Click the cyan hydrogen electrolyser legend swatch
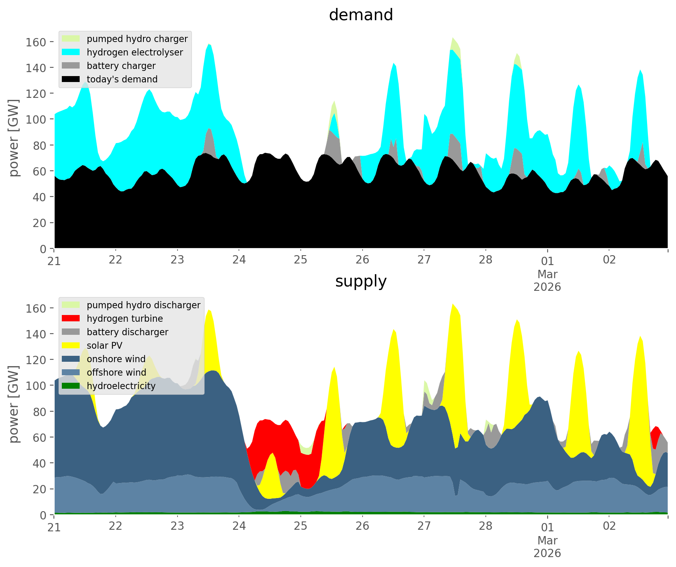Screen dimensions: 676x567 click(71, 52)
